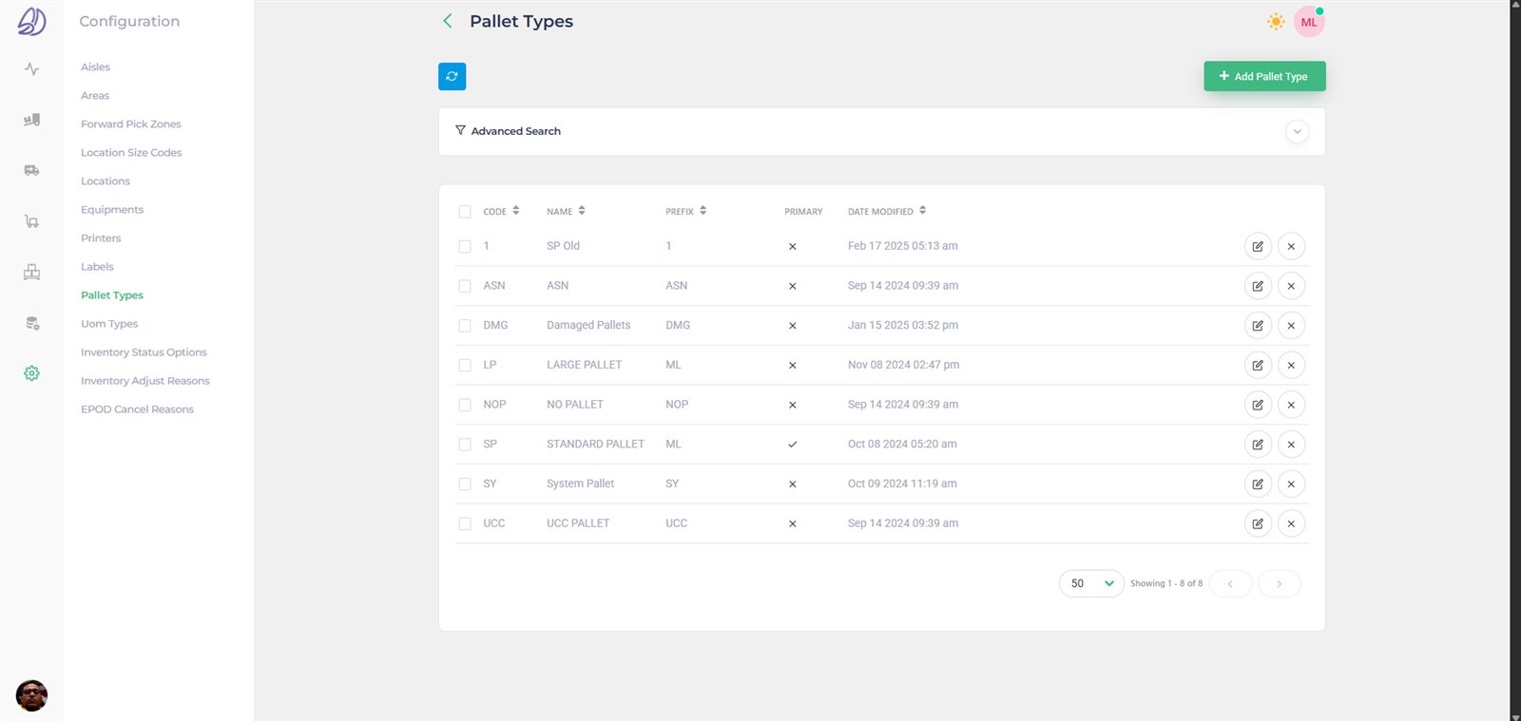1521x721 pixels.
Task: Delete the STANDARD PALLET row
Action: point(1291,445)
